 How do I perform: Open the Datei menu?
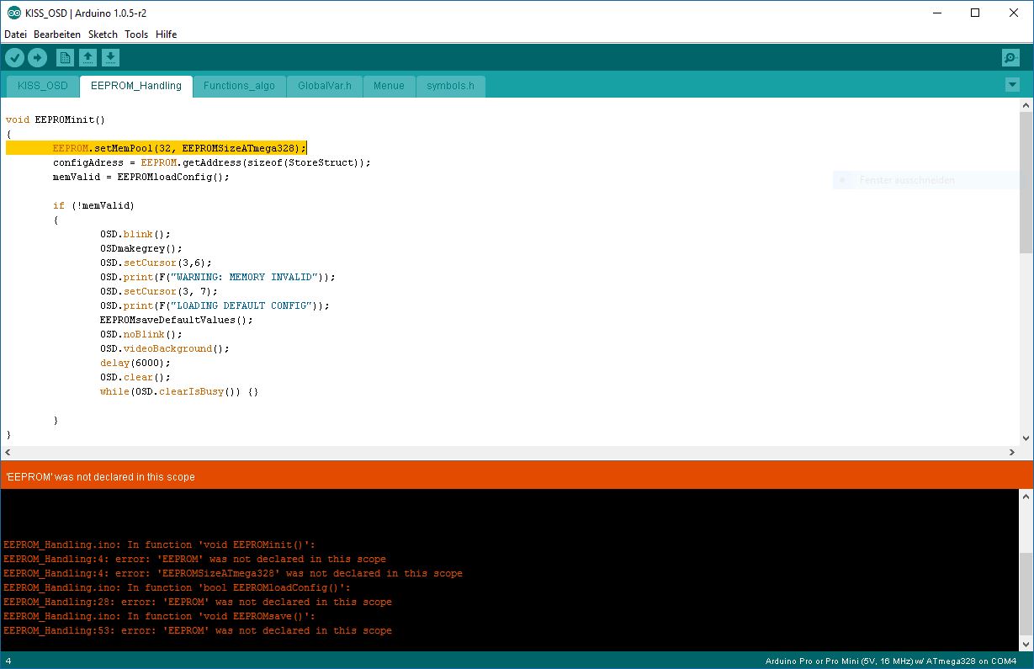[x=15, y=35]
